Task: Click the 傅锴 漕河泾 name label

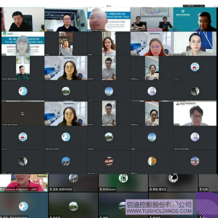Action: pyautogui.click(x=159, y=189)
